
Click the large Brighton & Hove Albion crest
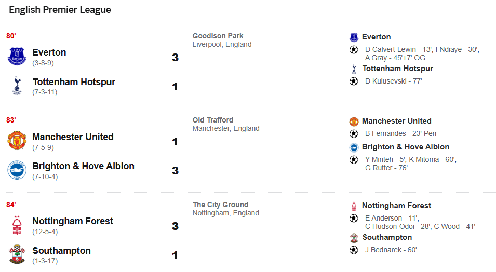click(17, 170)
